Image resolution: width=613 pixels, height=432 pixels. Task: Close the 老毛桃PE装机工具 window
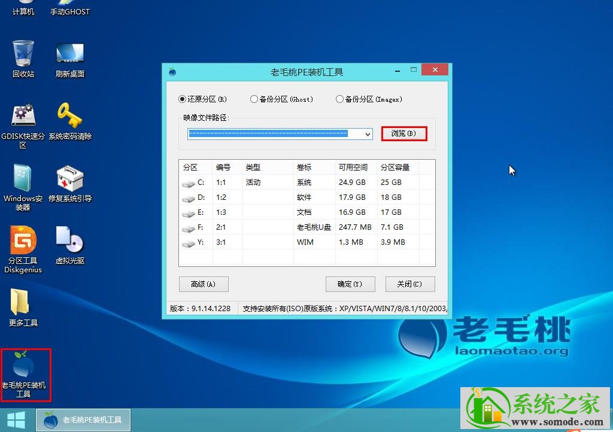pos(435,70)
